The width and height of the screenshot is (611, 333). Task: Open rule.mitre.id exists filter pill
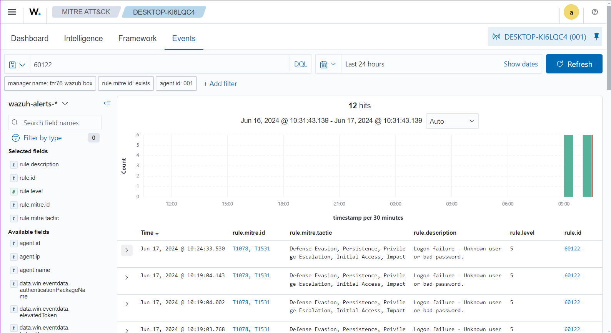tap(126, 83)
